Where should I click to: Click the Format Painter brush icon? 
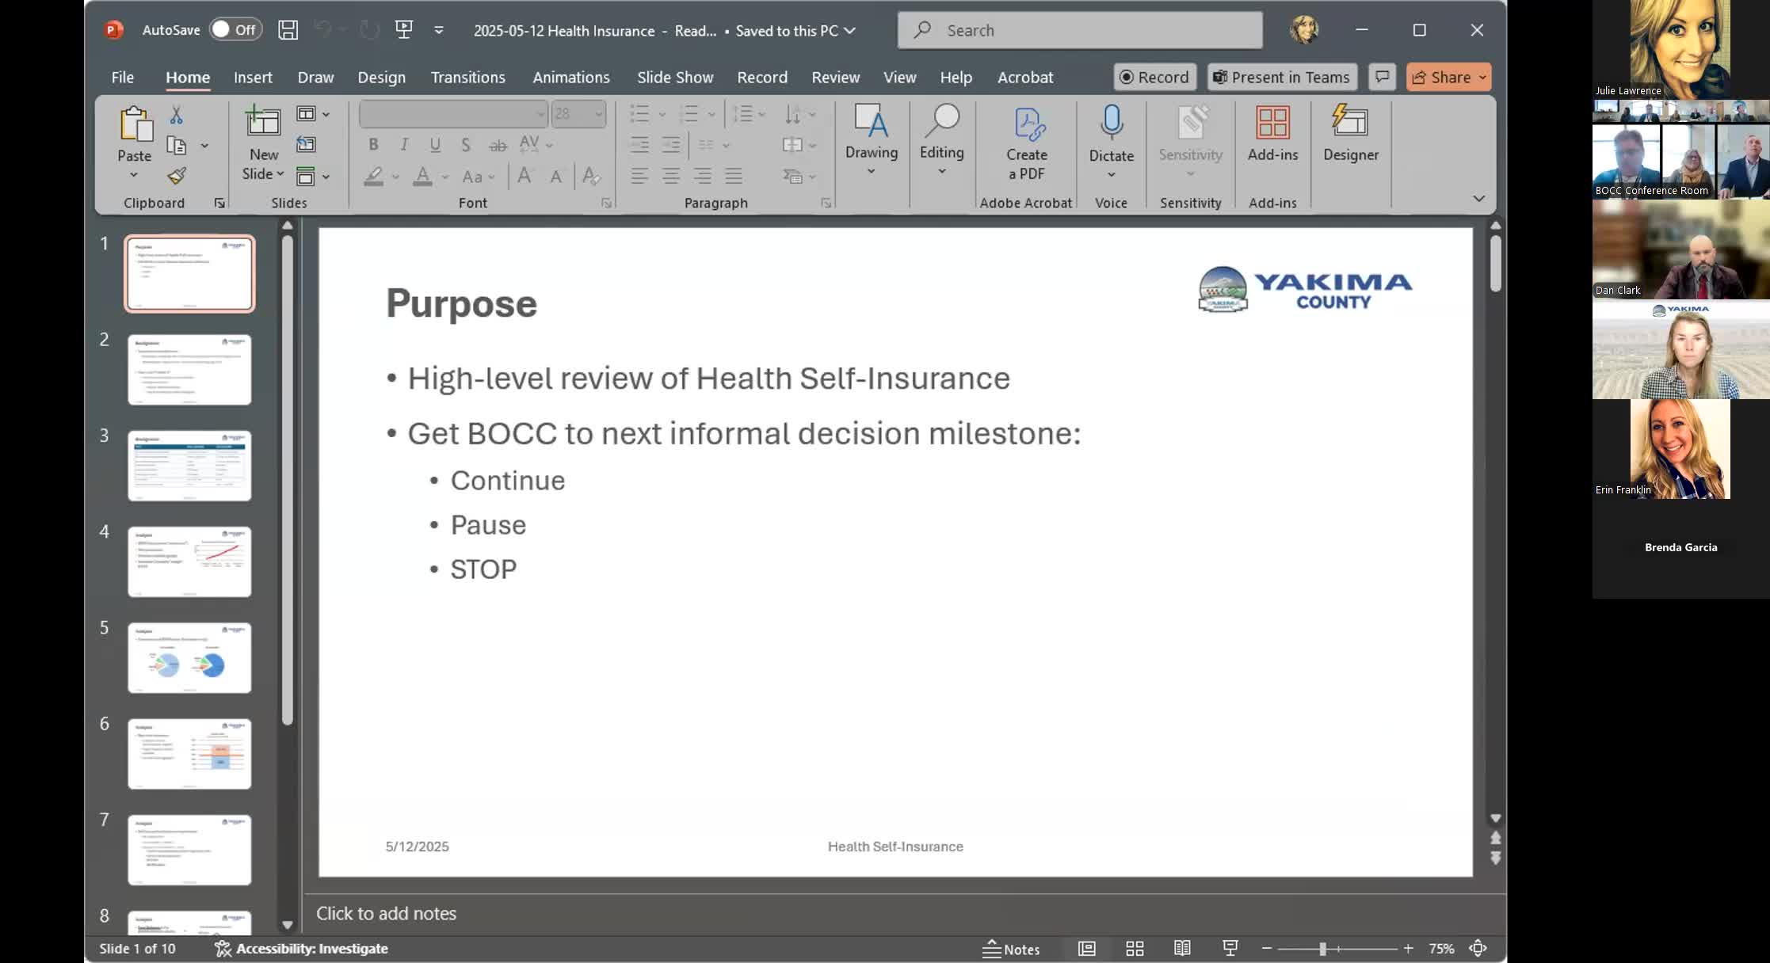[x=177, y=176]
